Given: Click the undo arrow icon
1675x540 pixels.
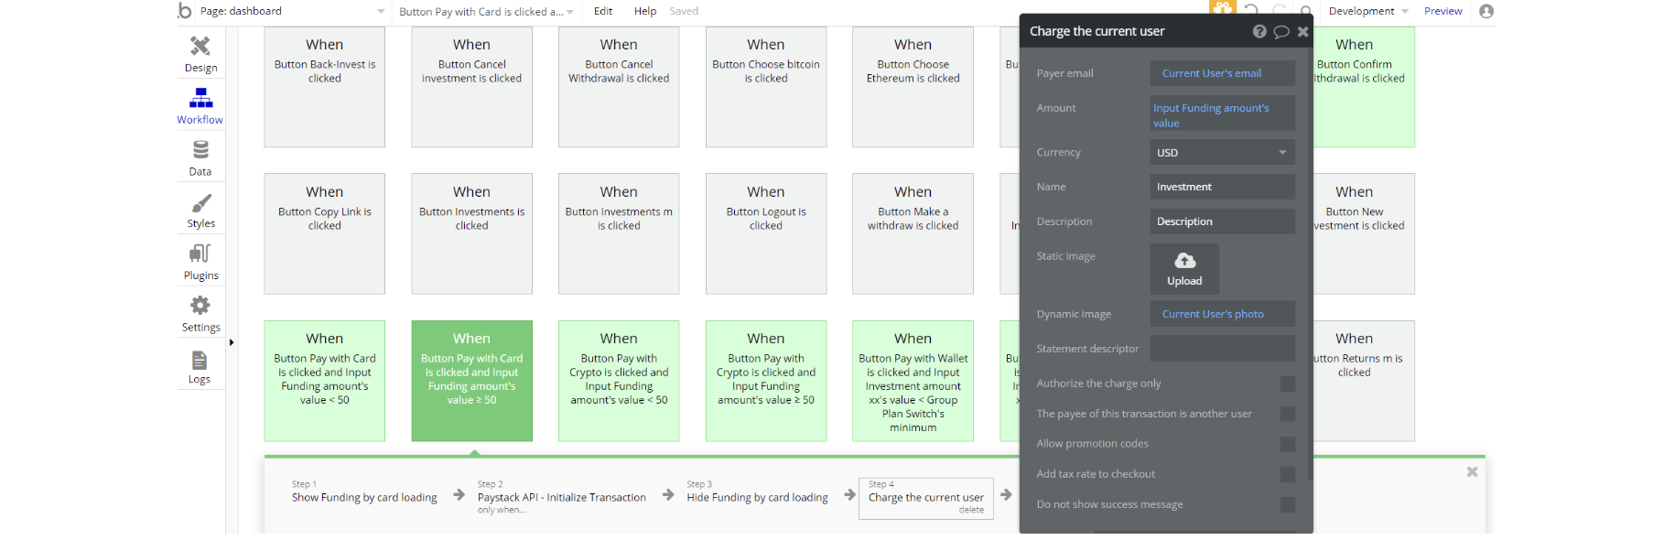Looking at the screenshot, I should (1251, 10).
